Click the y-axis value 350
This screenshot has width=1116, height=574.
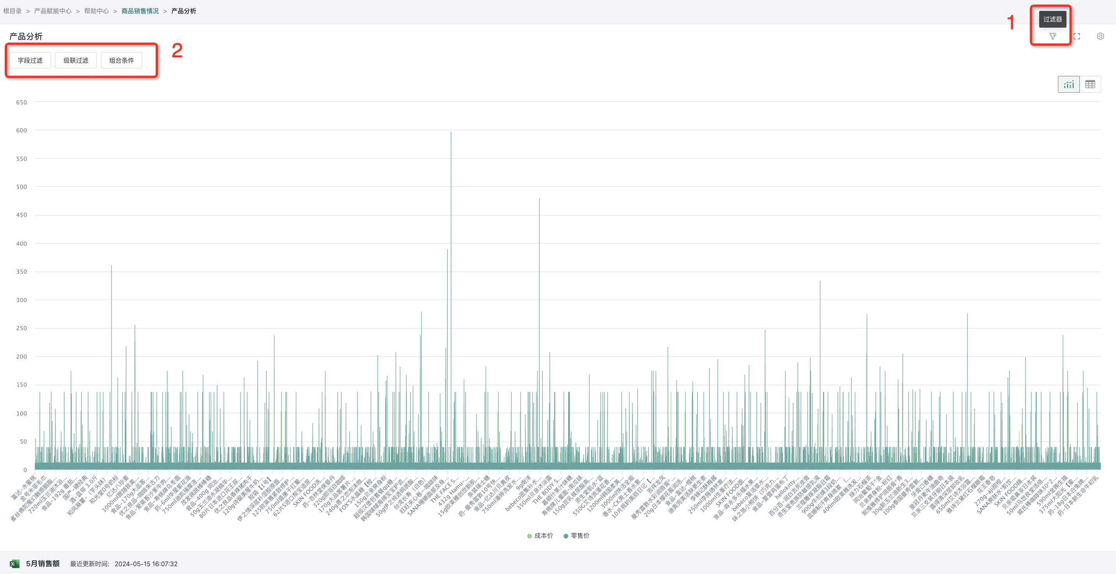coord(22,272)
